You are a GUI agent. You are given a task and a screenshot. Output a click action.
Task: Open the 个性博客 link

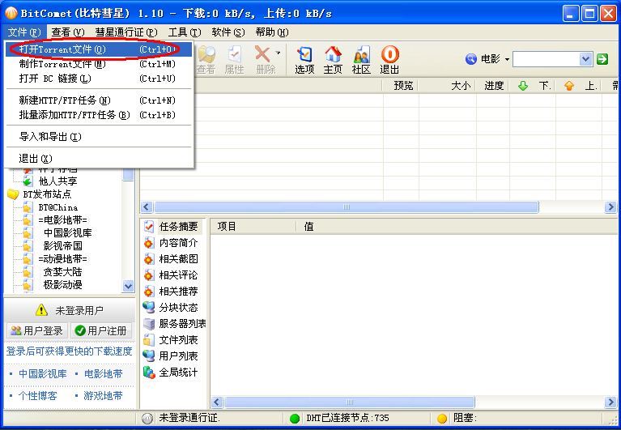click(x=37, y=395)
